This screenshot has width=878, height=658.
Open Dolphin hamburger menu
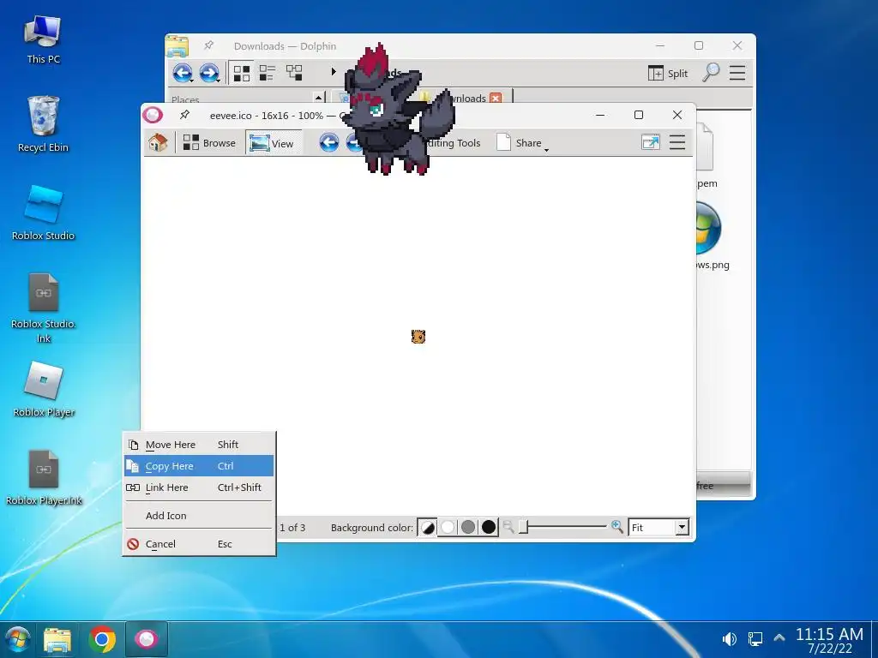737,73
